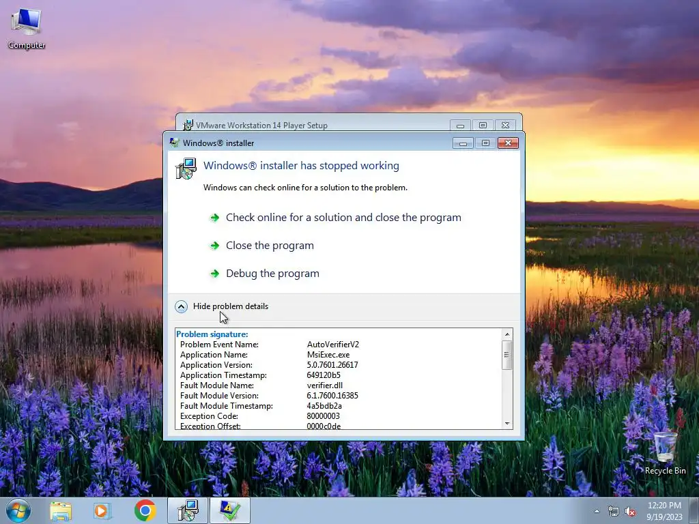
Task: Maximize the Windows installer dialog
Action: (x=485, y=143)
